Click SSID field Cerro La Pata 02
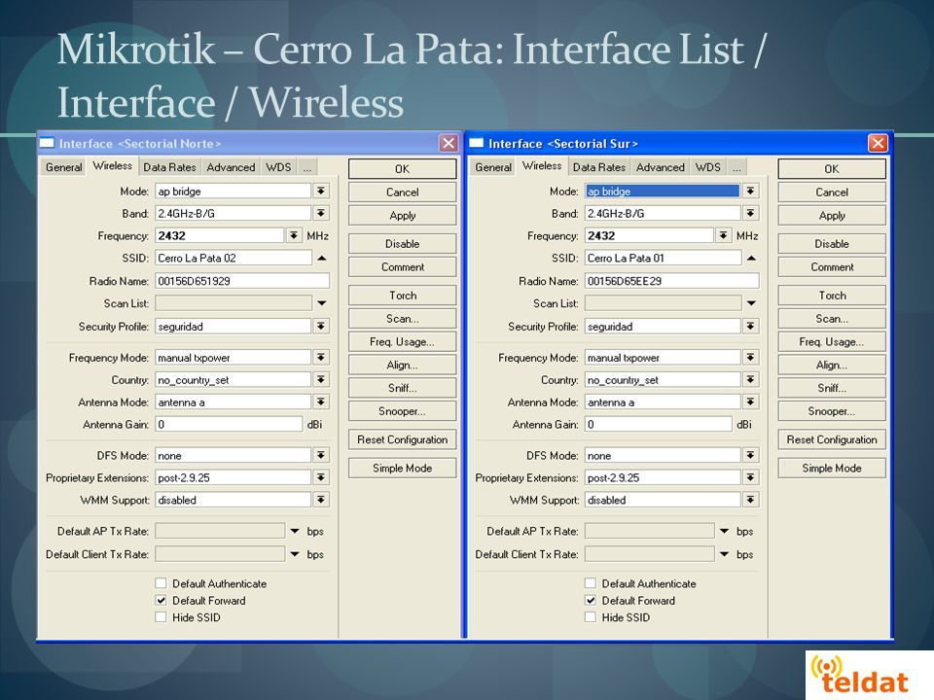The image size is (934, 700). pos(233,259)
